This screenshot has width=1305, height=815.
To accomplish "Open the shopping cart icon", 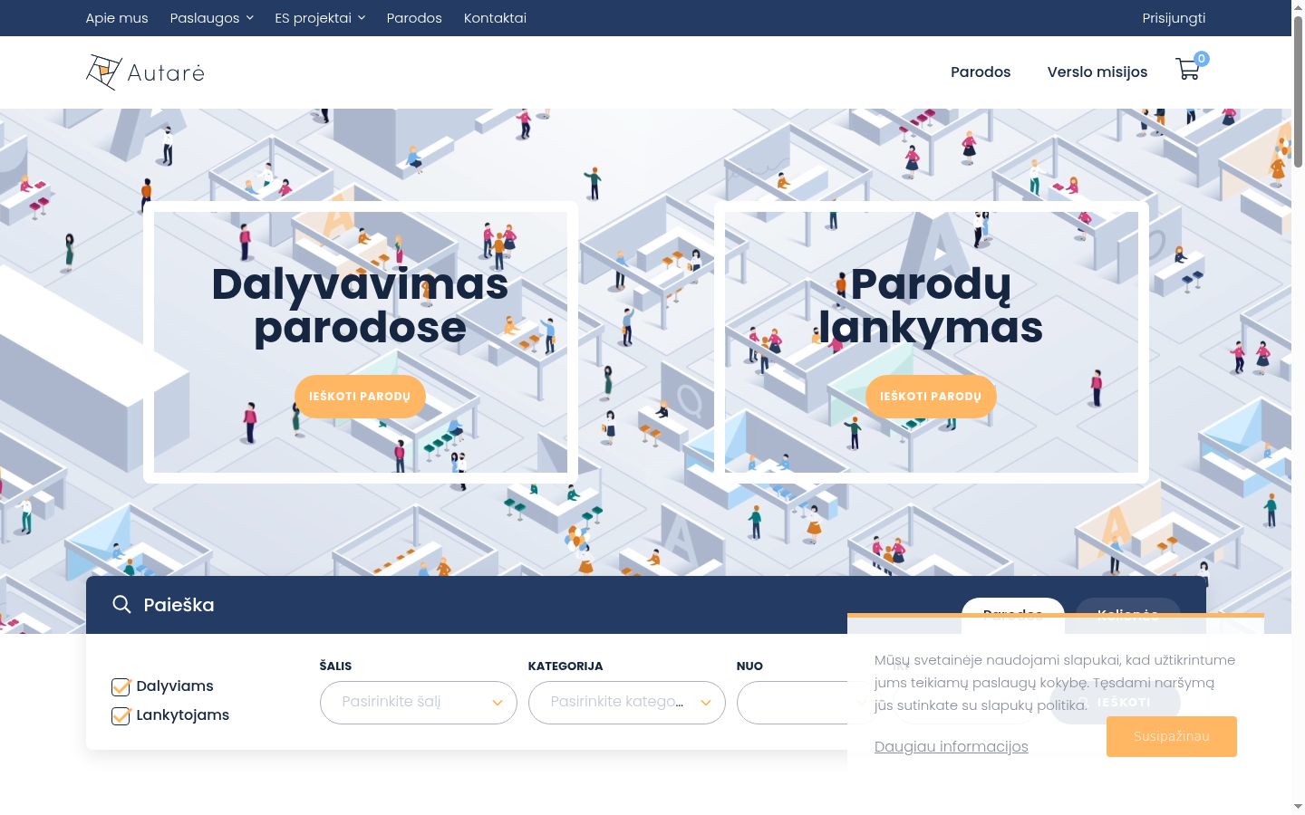I will point(1187,70).
